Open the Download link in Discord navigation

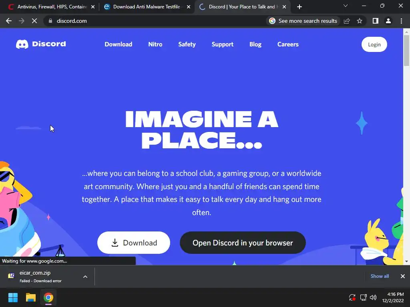(x=119, y=44)
